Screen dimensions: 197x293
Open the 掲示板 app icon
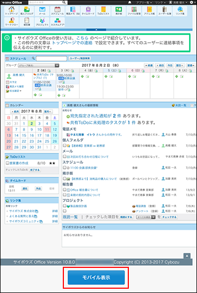(x=119, y=11)
